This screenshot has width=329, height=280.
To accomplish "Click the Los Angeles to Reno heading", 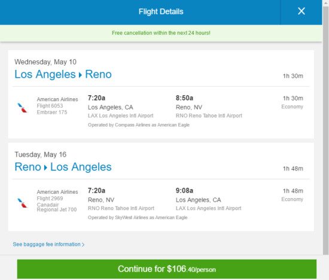I will pyautogui.click(x=63, y=74).
